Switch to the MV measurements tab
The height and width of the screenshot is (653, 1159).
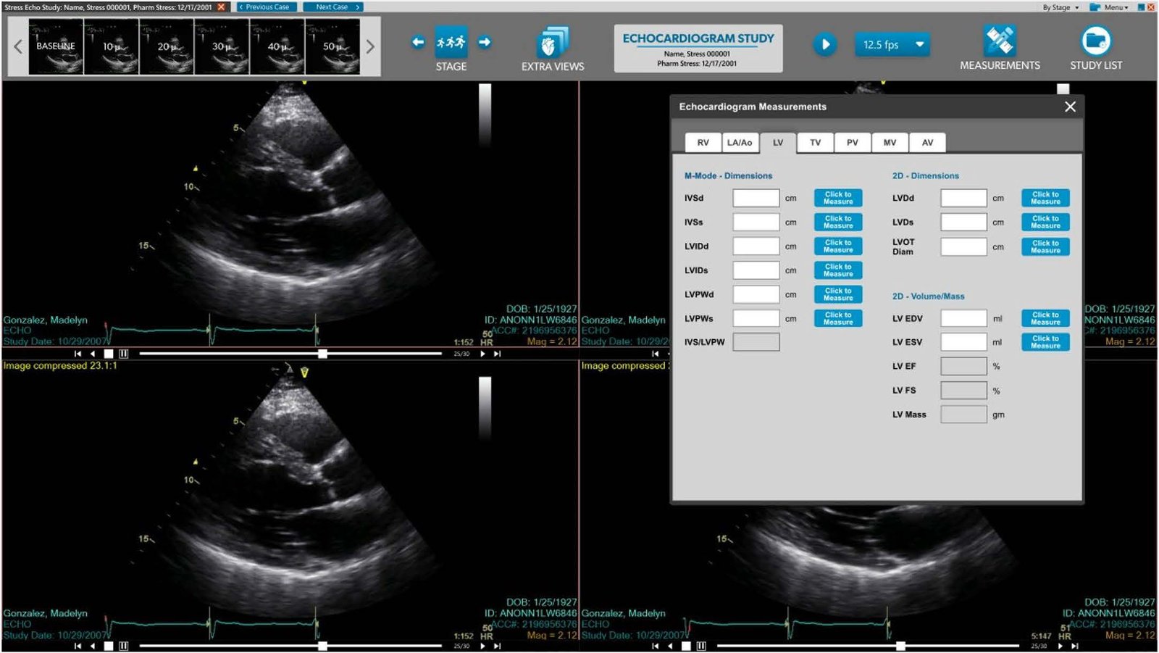pyautogui.click(x=890, y=142)
